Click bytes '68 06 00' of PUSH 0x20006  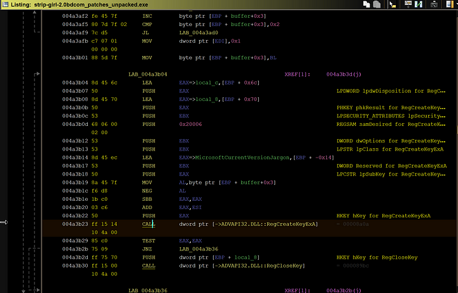(104, 125)
